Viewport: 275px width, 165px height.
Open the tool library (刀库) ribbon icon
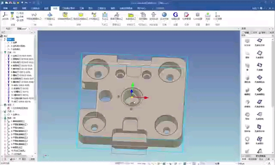12,15
